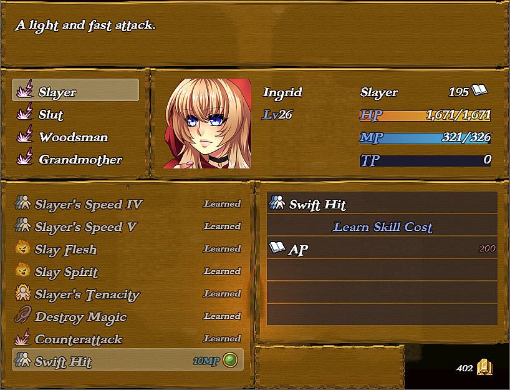This screenshot has height=390, width=510.
Task: Click the Counterattack spark icon
Action: (x=22, y=337)
